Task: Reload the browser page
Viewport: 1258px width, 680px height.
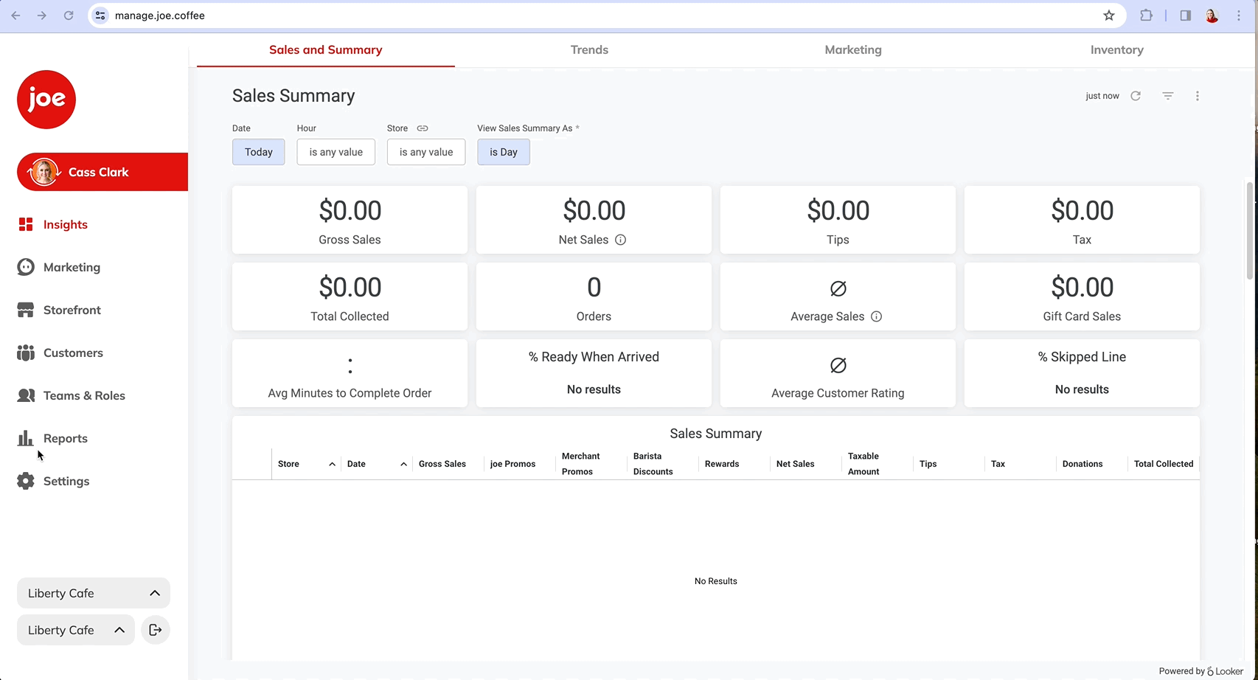Action: [69, 15]
